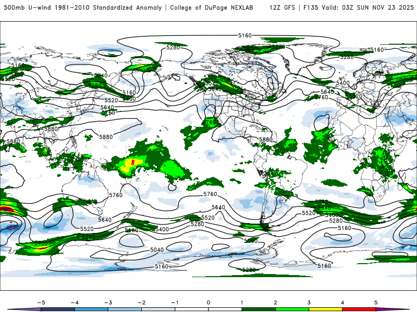Click the 5760 contour label beside Australia
417x312 pixels.
click(116, 195)
